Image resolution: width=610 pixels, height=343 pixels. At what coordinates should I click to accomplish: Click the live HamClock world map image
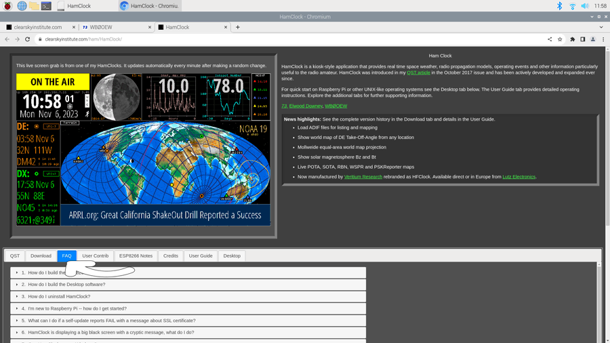click(165, 163)
